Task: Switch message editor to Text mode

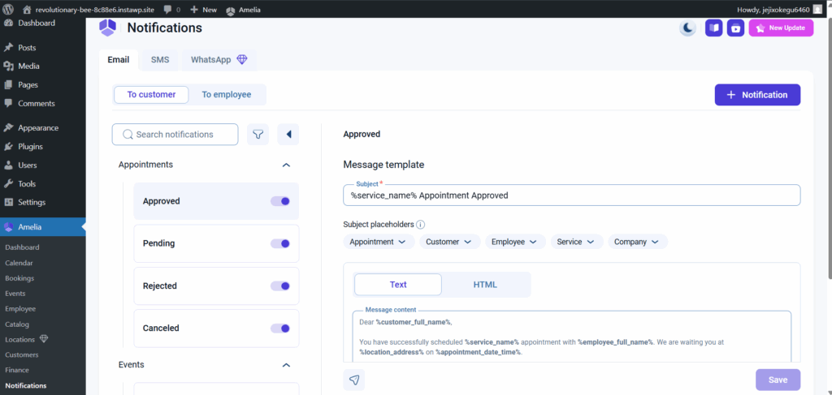Action: (398, 285)
